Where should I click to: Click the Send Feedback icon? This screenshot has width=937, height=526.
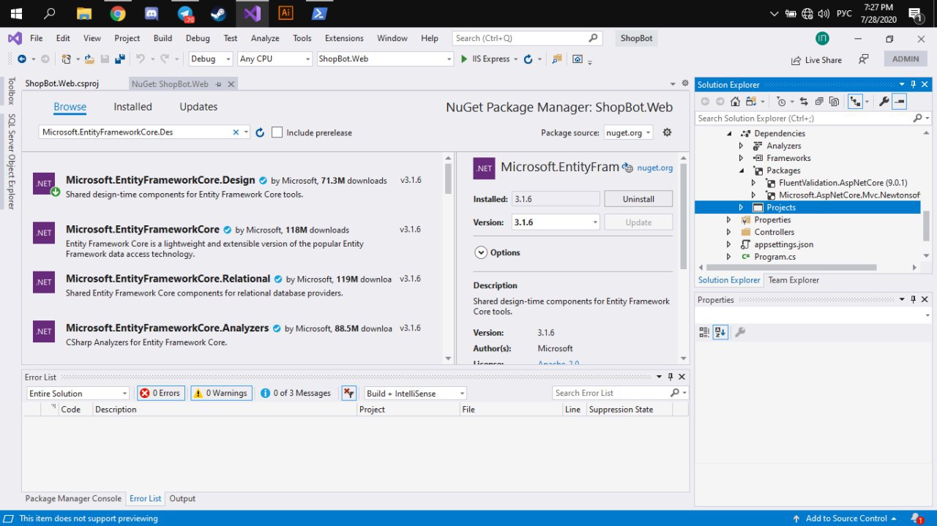(864, 59)
